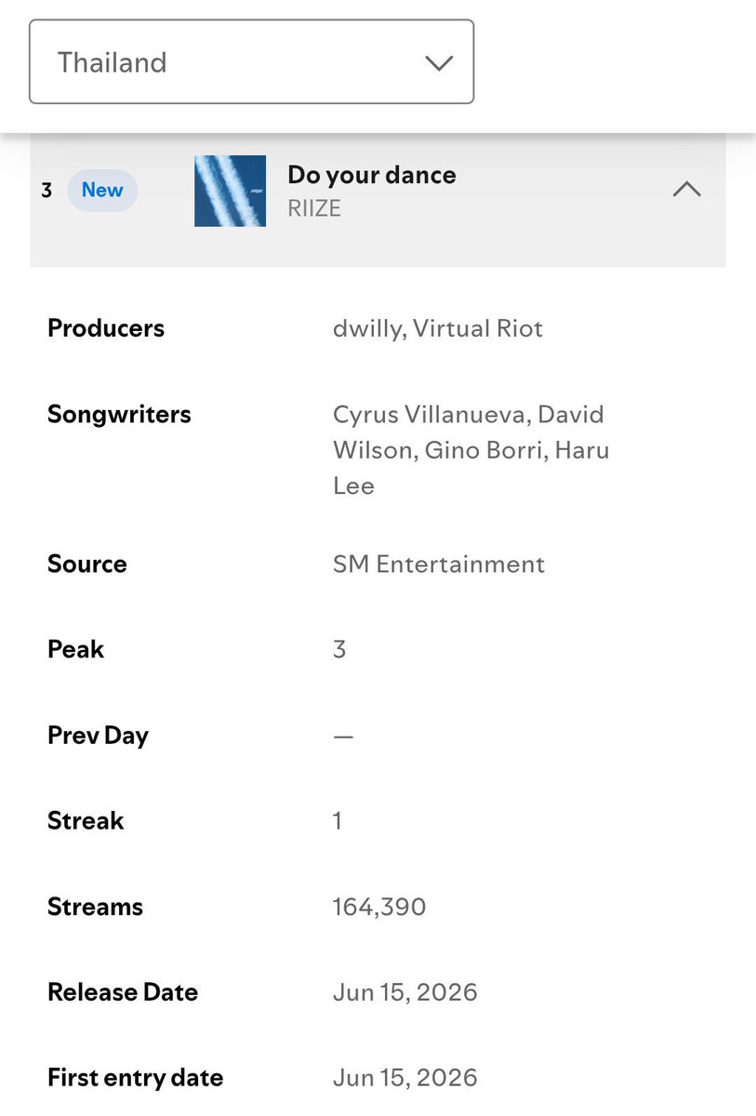The width and height of the screenshot is (756, 1116).
Task: Click the Peak label
Action: click(x=76, y=649)
